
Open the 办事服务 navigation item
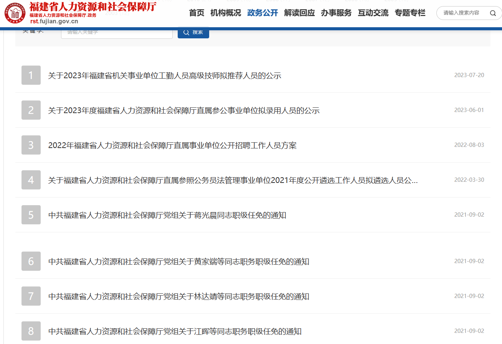336,13
